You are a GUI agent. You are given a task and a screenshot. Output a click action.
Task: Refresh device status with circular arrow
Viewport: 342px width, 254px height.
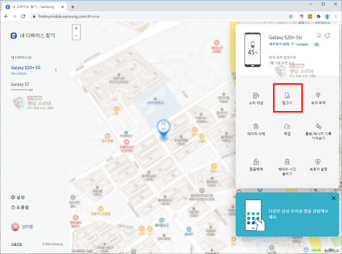pyautogui.click(x=327, y=36)
